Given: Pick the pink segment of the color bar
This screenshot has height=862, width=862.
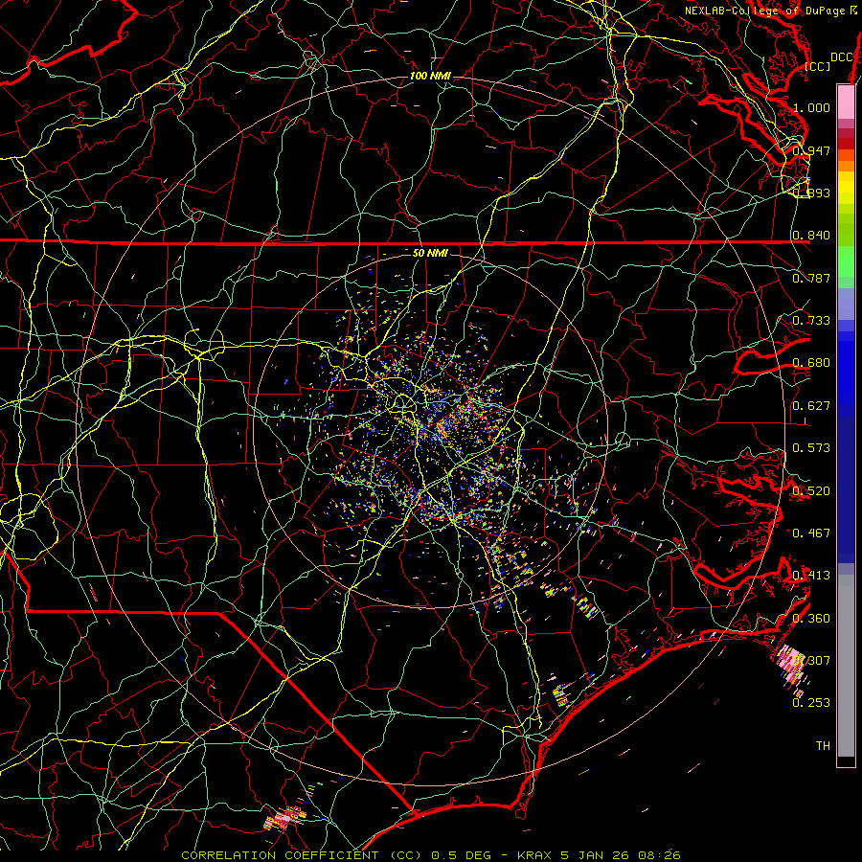Looking at the screenshot, I should click(x=846, y=102).
